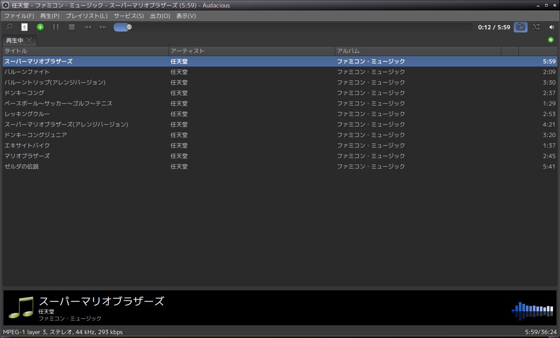The image size is (560, 338).
Task: Add a new playlist with green plus
Action: pyautogui.click(x=551, y=40)
